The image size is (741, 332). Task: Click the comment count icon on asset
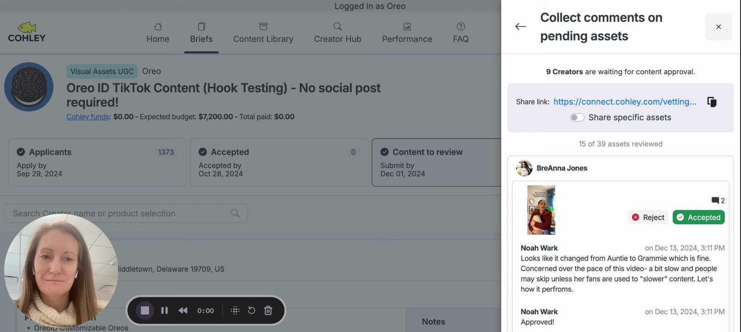pyautogui.click(x=716, y=201)
